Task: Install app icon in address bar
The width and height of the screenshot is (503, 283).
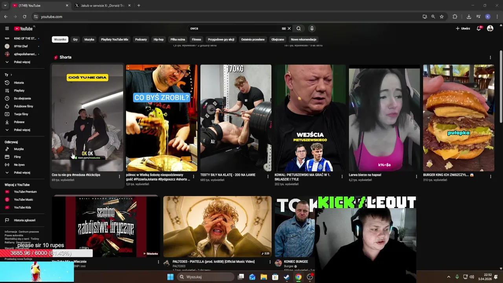Action: click(425, 17)
